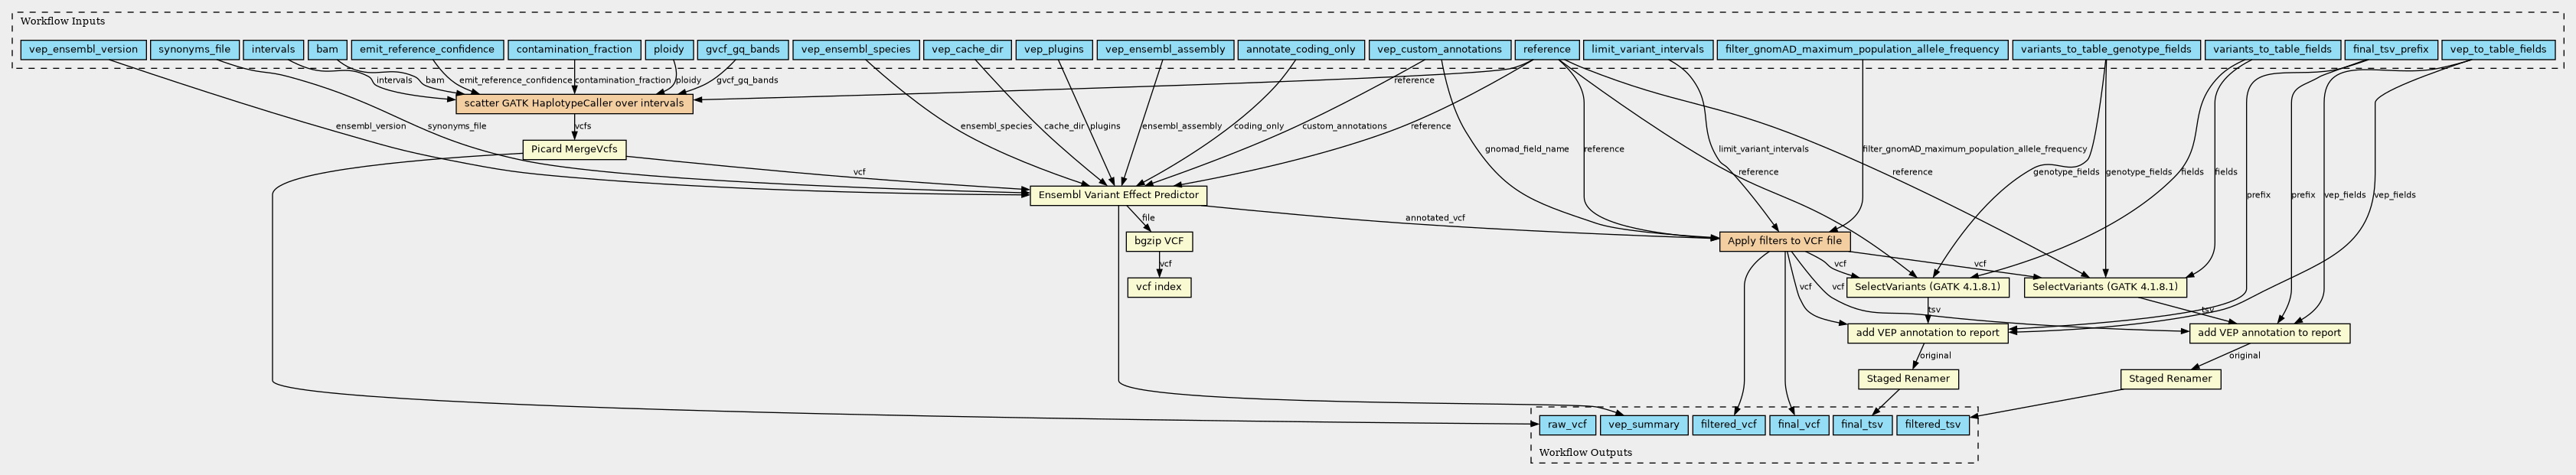This screenshot has width=2576, height=475.
Task: Select the vep_ensembl_version input node
Action: (83, 50)
